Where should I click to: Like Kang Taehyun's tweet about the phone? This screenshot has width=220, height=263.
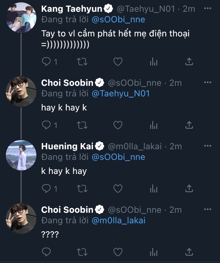[x=118, y=61]
